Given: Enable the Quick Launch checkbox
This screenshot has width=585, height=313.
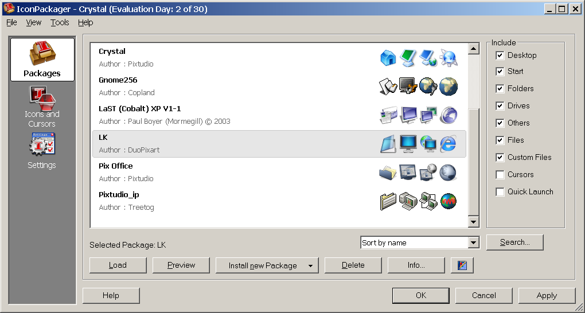Looking at the screenshot, I should 500,191.
